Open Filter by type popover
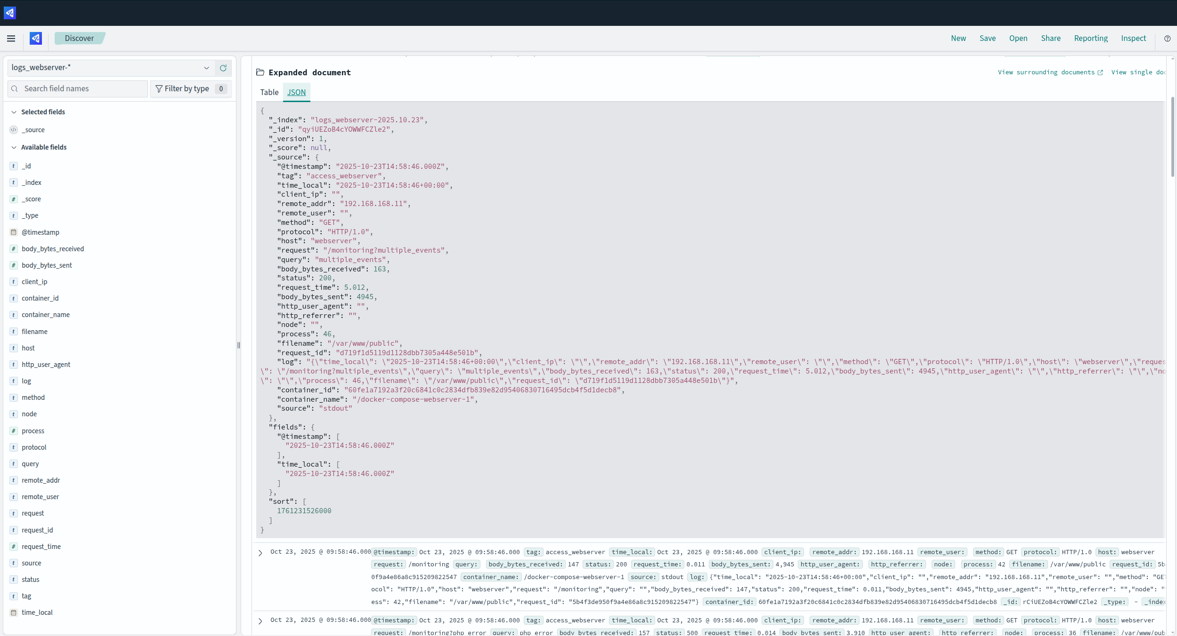 point(191,89)
